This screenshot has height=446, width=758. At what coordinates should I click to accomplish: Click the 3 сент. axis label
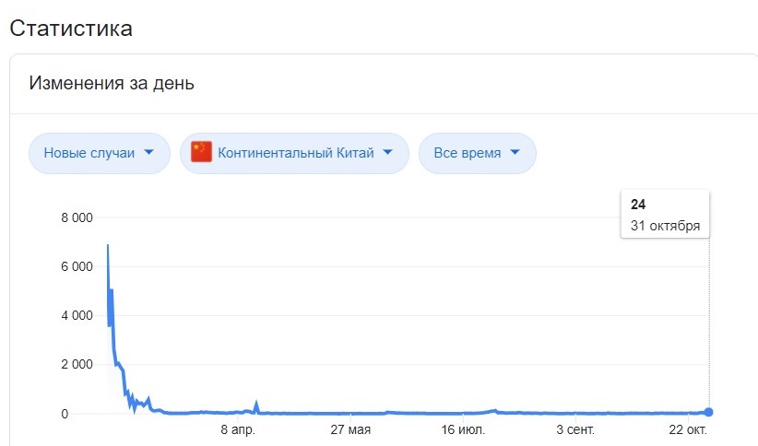[575, 429]
